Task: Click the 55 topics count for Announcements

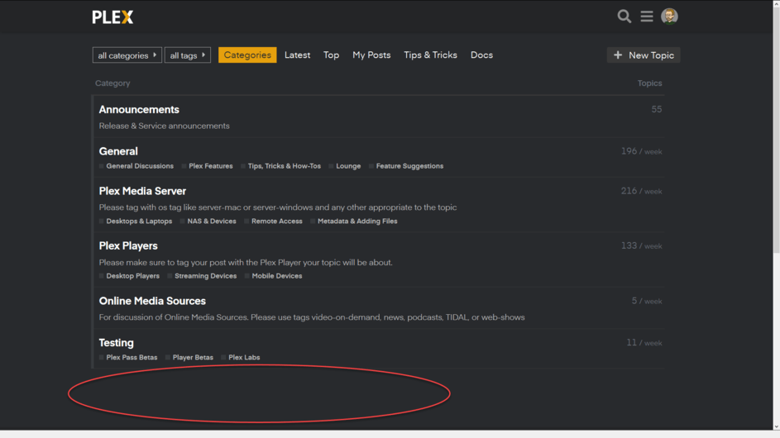Action: (657, 109)
